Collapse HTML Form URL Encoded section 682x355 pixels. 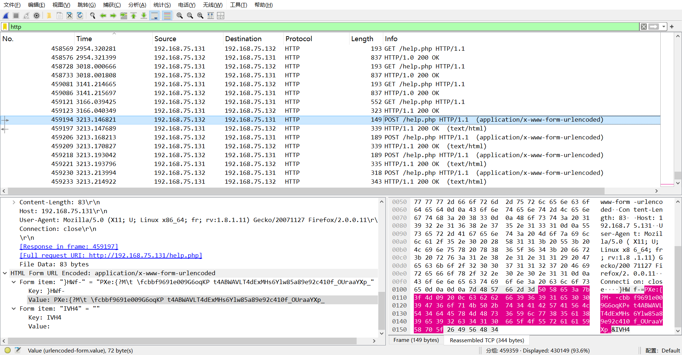(5, 273)
